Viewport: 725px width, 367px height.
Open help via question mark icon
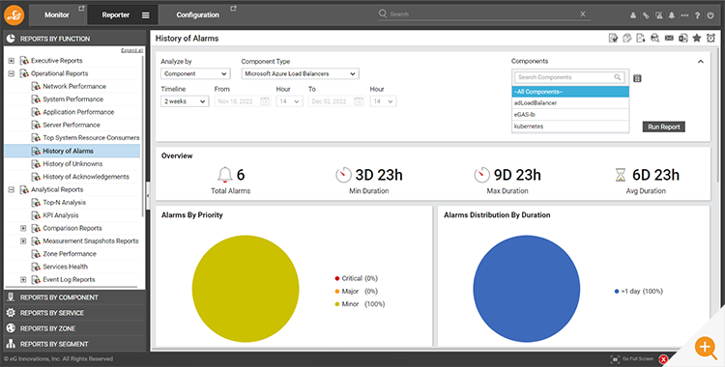pos(697,15)
